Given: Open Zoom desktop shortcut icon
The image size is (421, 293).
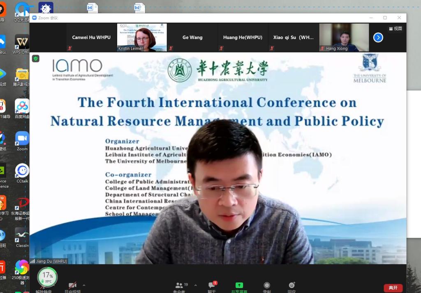Looking at the screenshot, I should 22,139.
